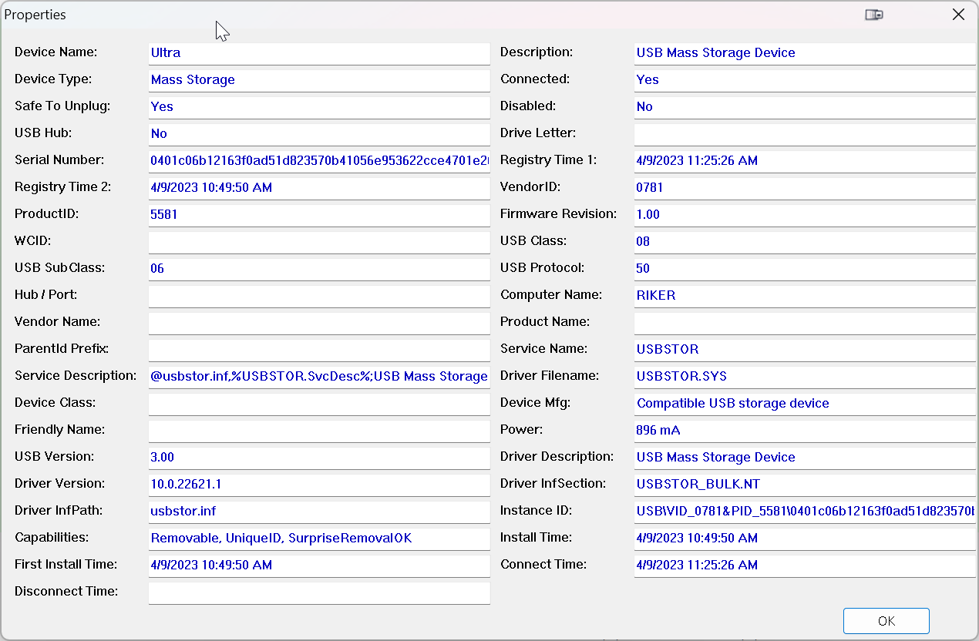
Task: Click the title bar icon beside close
Action: point(873,15)
